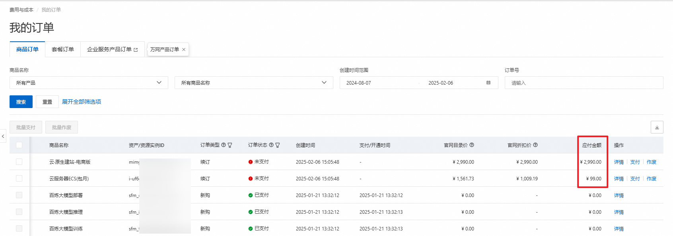Click the 订单号 input field
The width and height of the screenshot is (673, 236).
(584, 83)
